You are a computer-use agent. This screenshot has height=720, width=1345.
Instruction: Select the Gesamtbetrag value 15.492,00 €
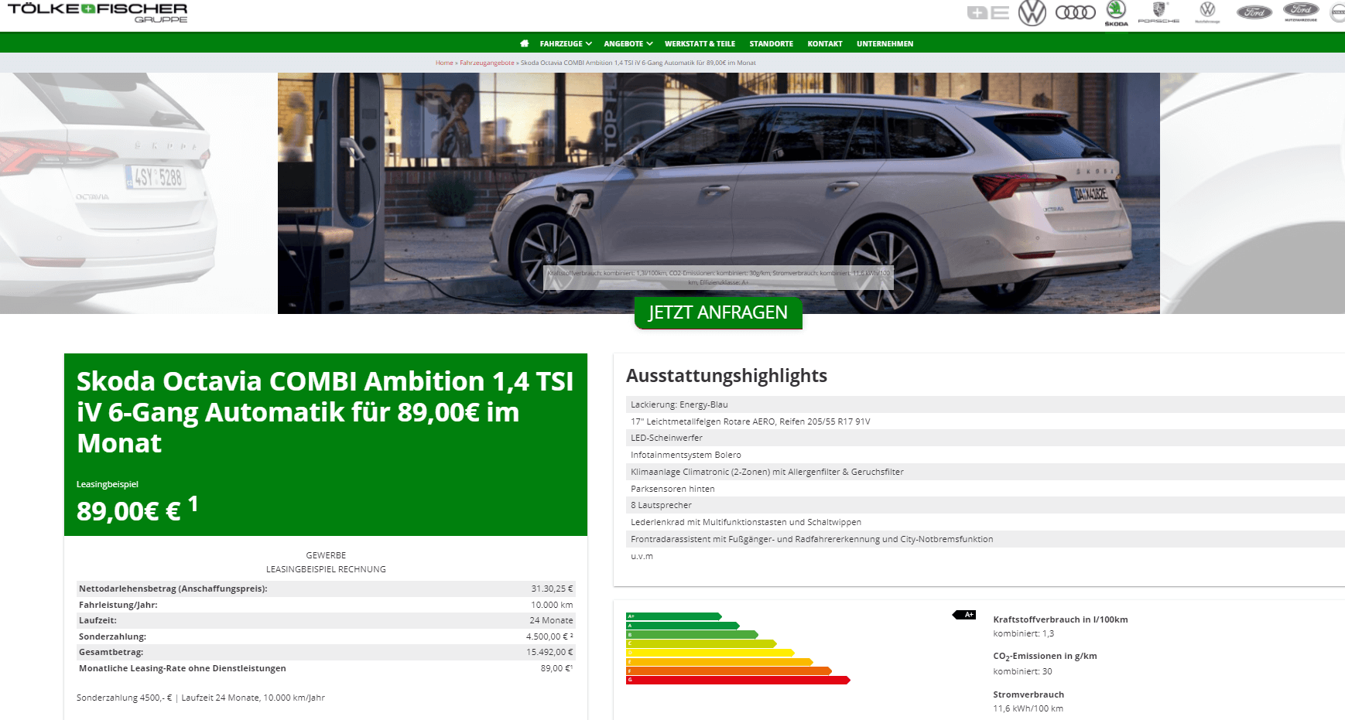click(x=549, y=652)
